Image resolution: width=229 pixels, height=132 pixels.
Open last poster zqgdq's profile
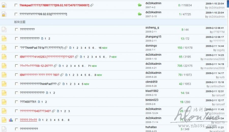coord(221,50)
